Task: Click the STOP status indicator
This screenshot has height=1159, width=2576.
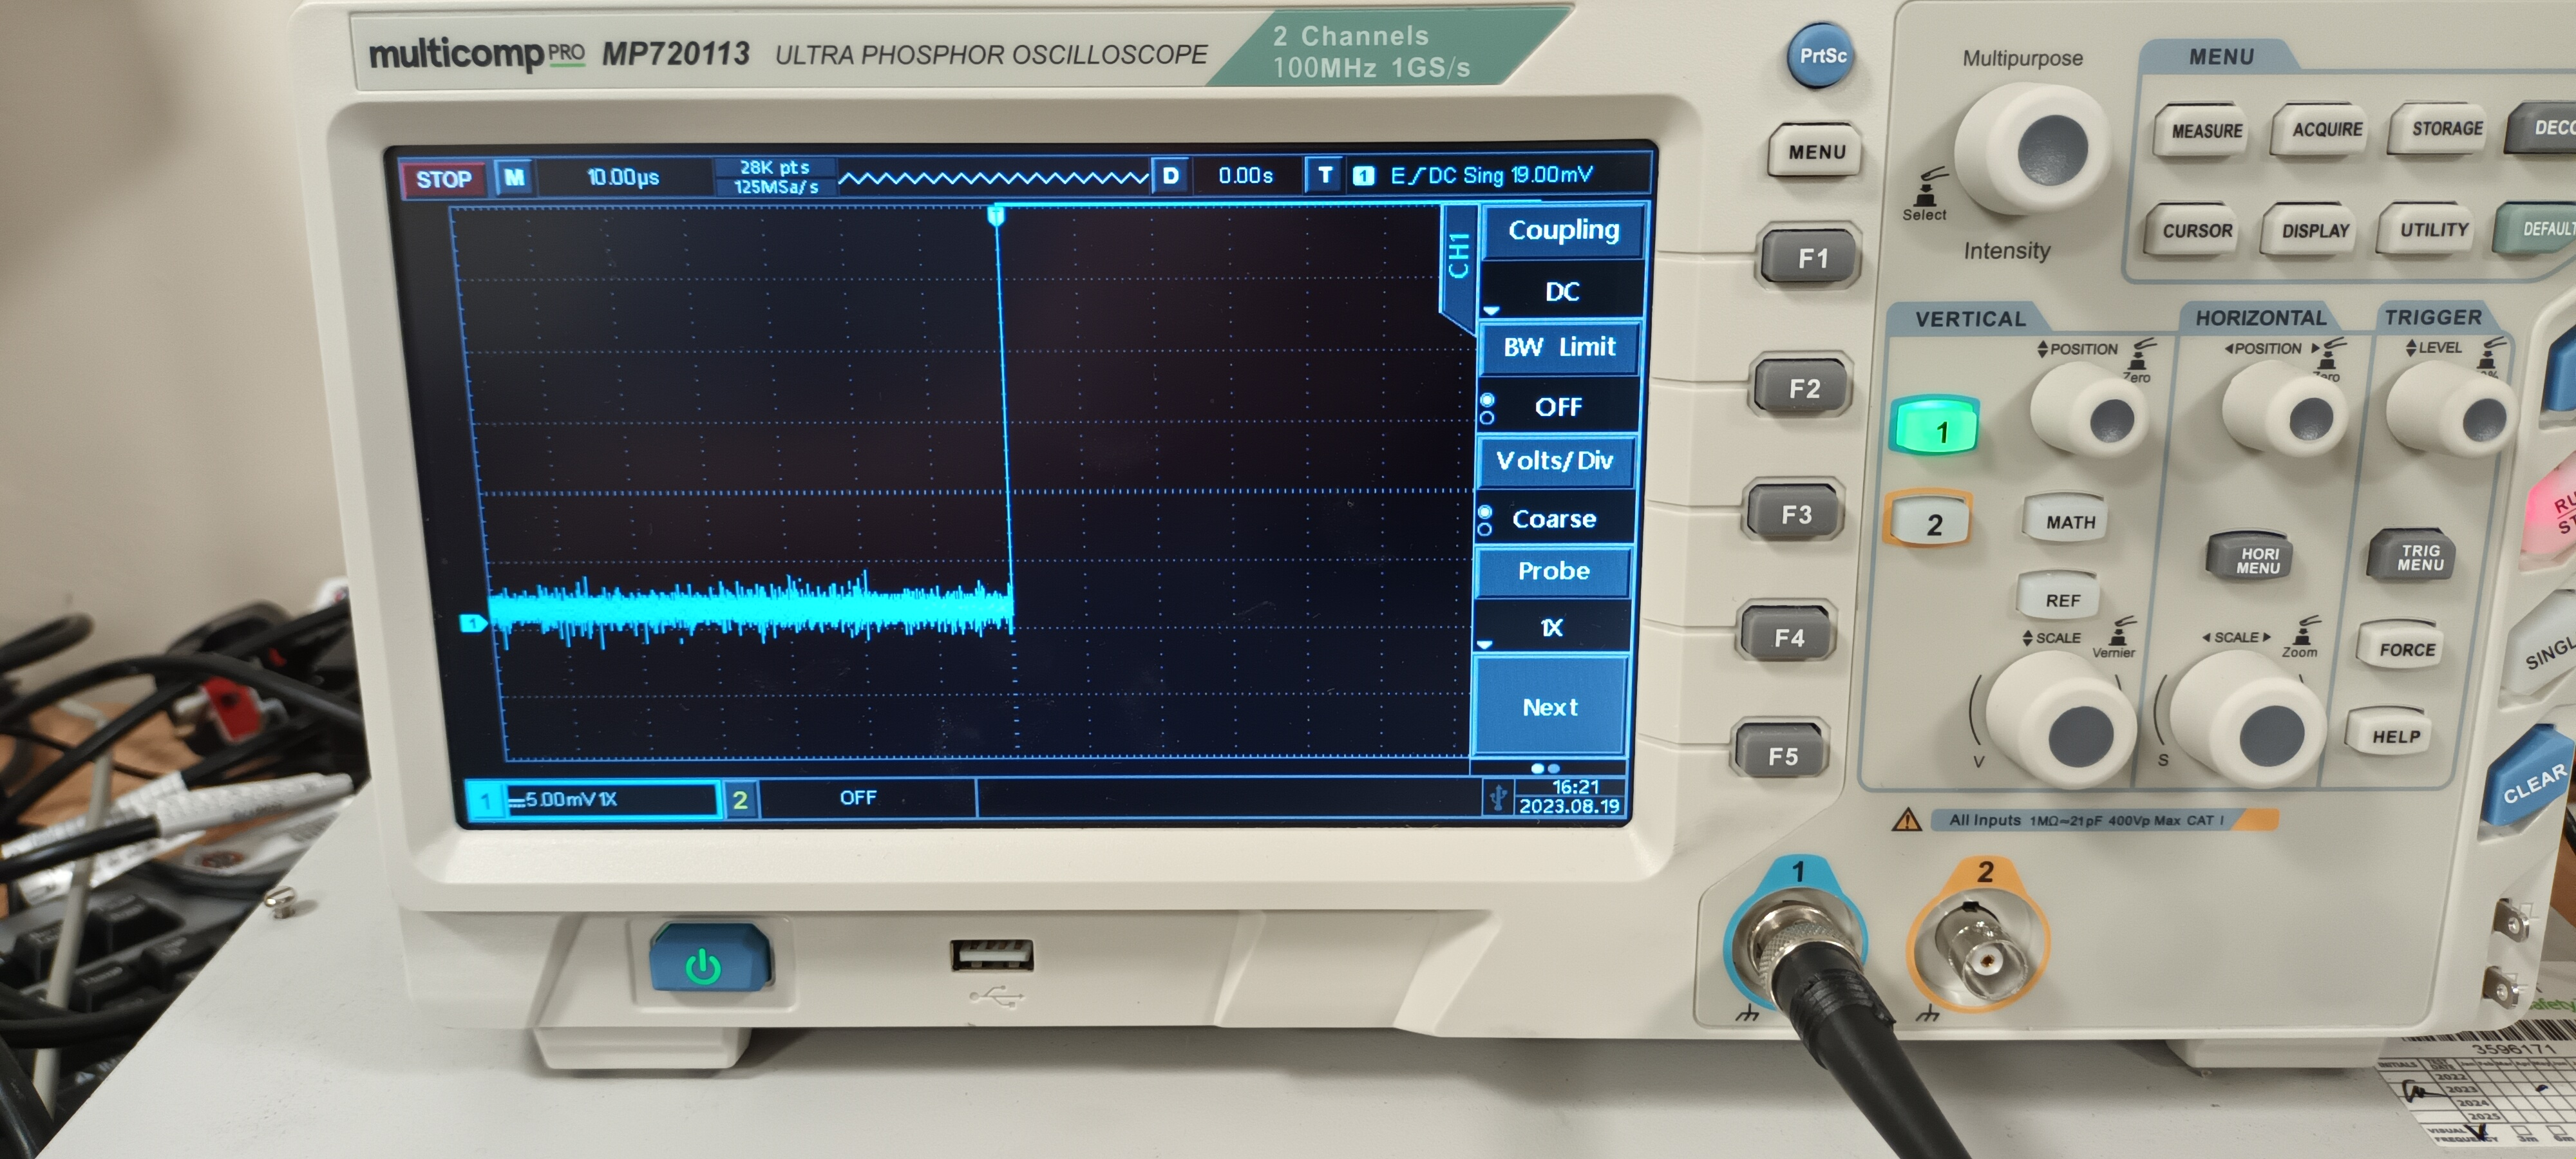Action: (443, 179)
